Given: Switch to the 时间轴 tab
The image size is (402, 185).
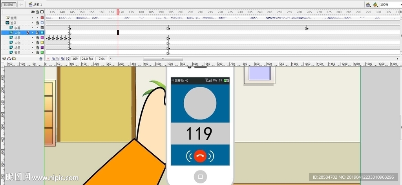Looking at the screenshot, I should click(x=9, y=5).
